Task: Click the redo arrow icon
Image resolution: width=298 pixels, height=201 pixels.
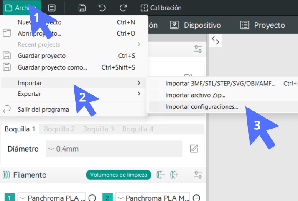Action: (123, 8)
